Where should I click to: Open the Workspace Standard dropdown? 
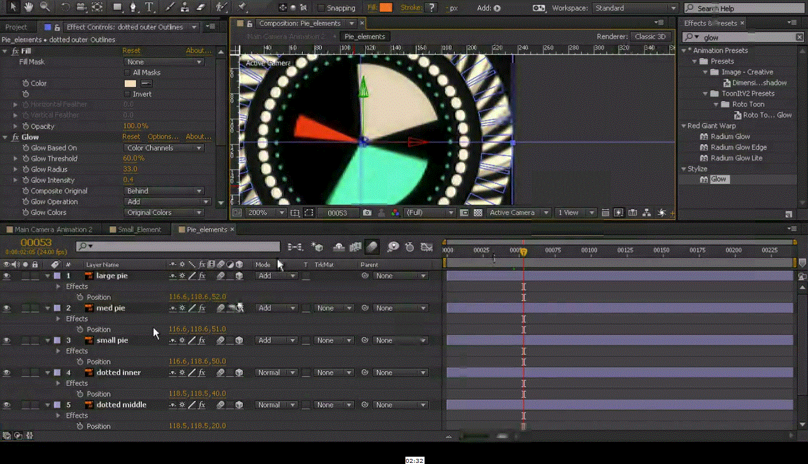click(x=635, y=8)
